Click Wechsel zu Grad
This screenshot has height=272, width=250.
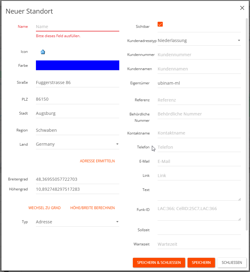tap(44, 208)
